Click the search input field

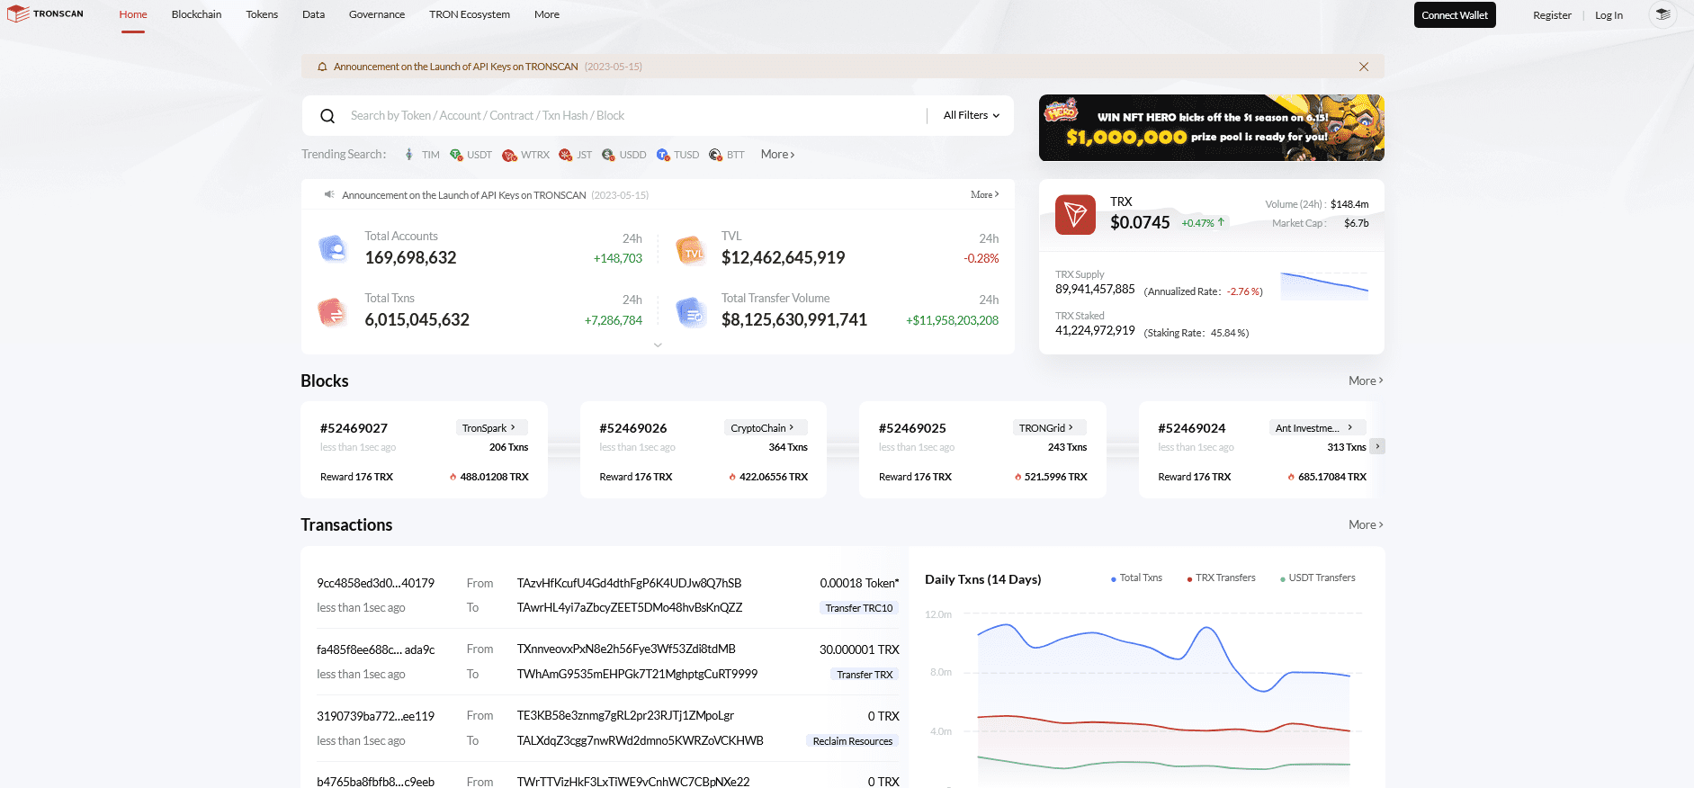634,115
